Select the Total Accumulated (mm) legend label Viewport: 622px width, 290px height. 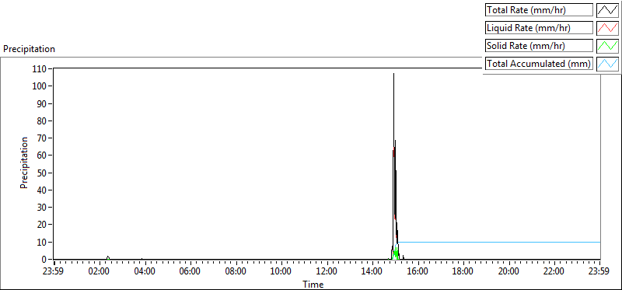click(x=539, y=64)
